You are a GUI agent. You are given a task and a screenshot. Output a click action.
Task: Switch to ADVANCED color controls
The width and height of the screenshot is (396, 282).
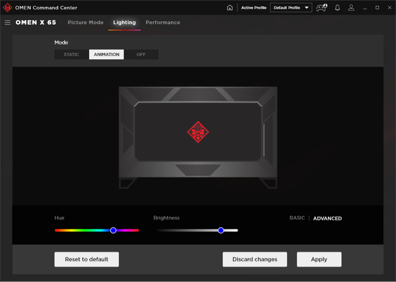327,218
